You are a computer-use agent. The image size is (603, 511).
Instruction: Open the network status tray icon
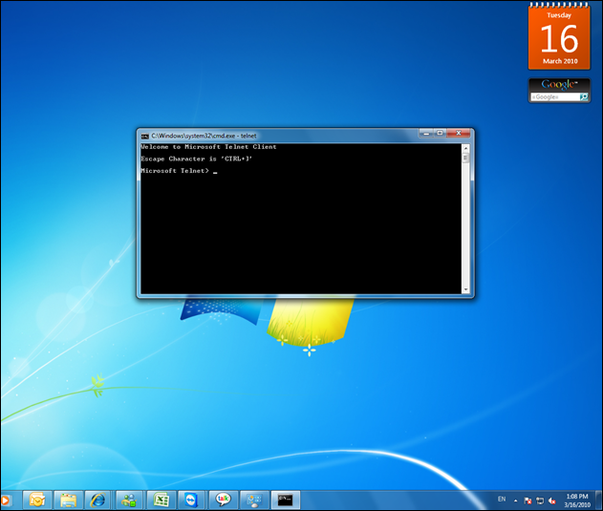(540, 500)
